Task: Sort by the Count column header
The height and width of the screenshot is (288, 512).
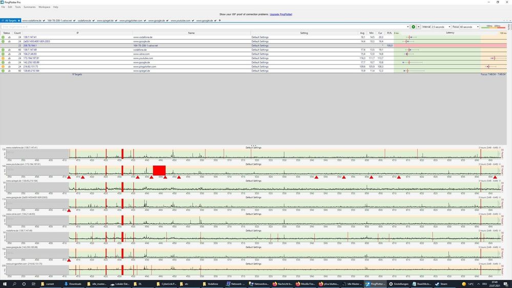Action: tap(17, 33)
